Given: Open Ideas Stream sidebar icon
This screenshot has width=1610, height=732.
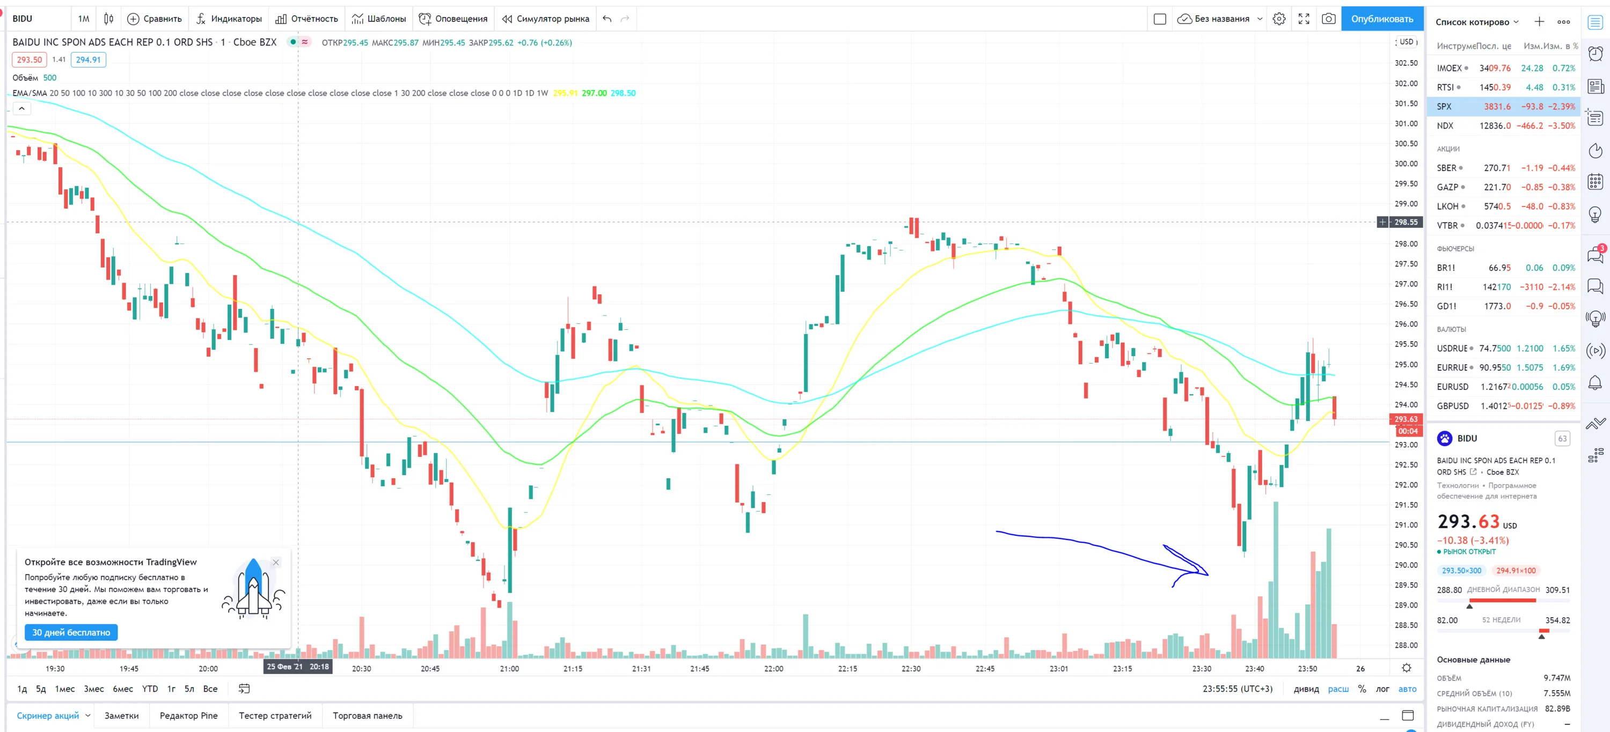Looking at the screenshot, I should coord(1596,319).
